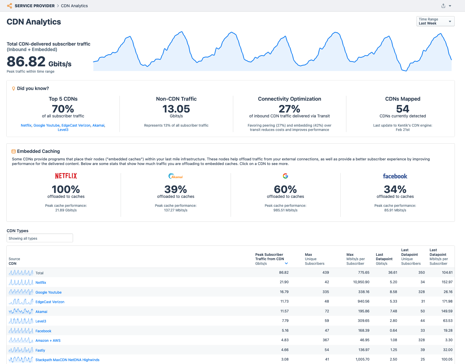
Task: Sort by Peak Subscriber Traffic column arrow
Action: point(286,263)
